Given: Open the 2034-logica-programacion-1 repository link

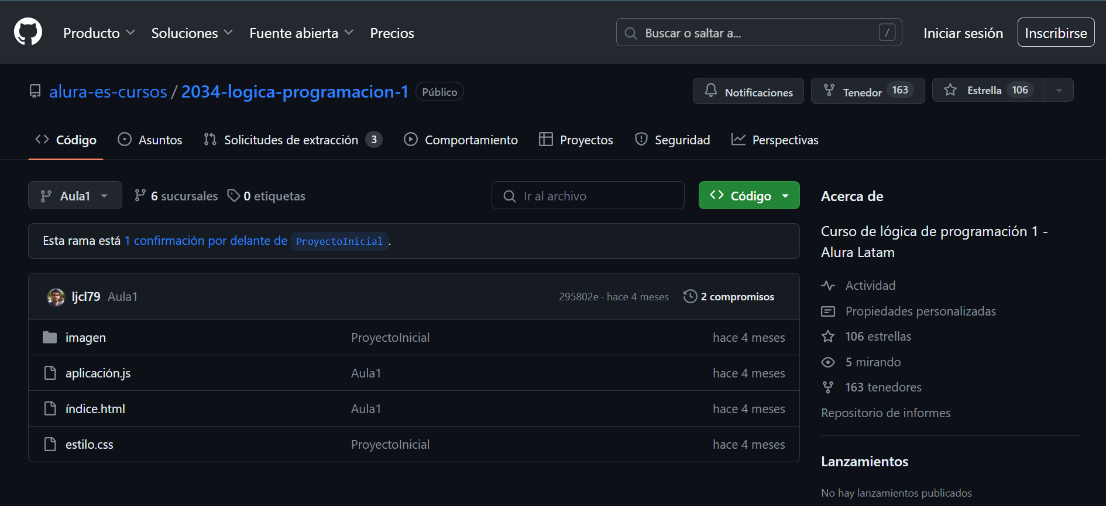Looking at the screenshot, I should 294,92.
